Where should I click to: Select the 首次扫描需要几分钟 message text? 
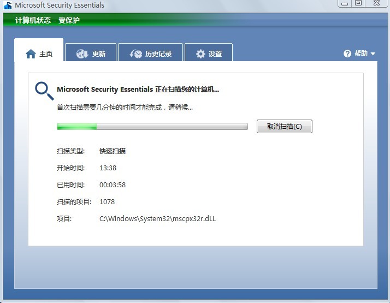tap(125, 108)
